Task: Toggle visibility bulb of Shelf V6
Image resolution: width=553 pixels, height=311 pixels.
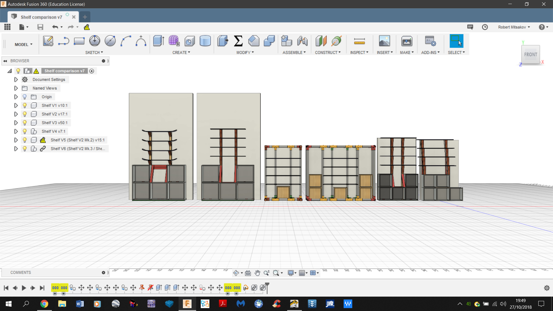Action: [x=25, y=149]
